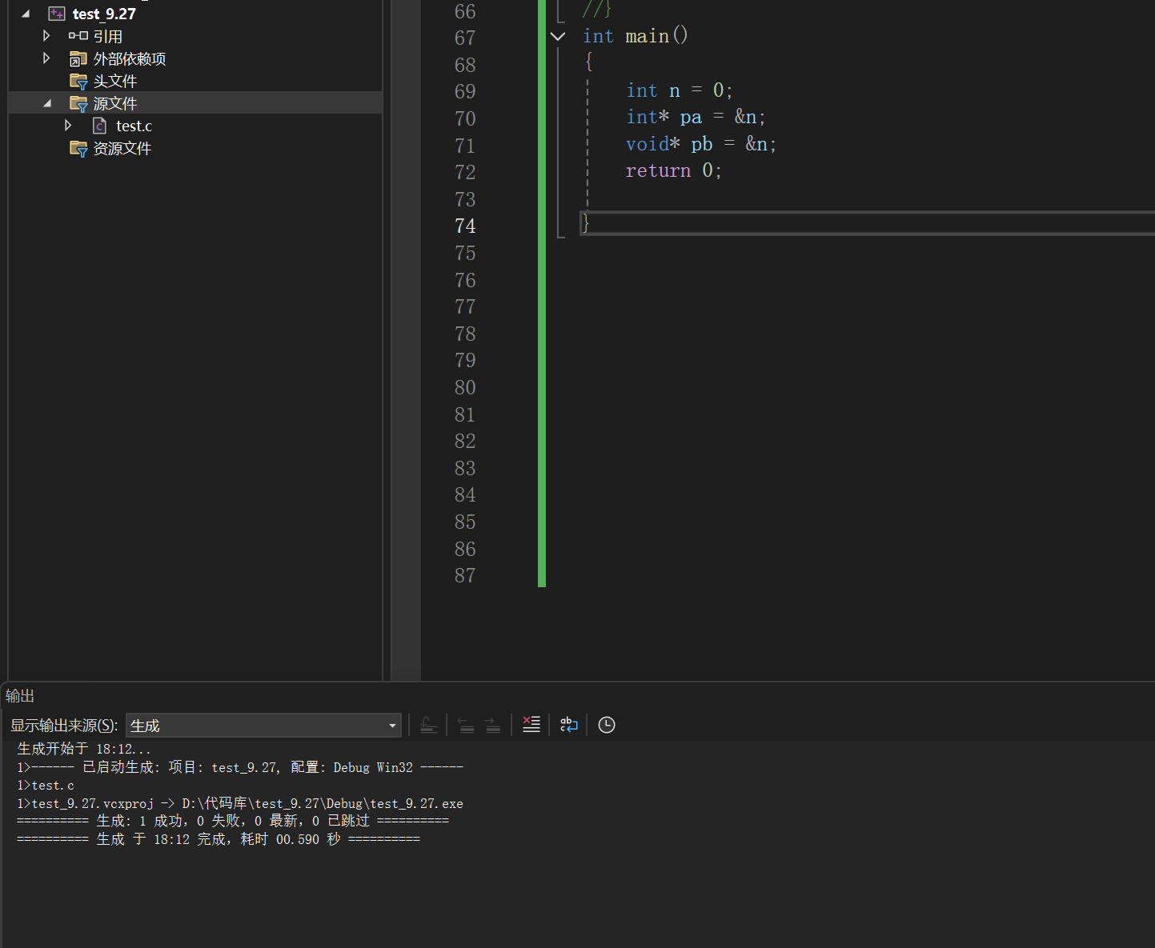Place cursor on 'void* pb = &n;' line

pyautogui.click(x=701, y=144)
